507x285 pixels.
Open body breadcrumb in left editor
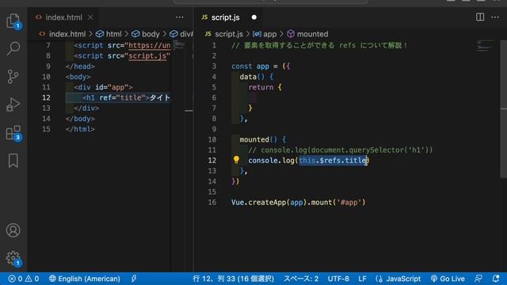(x=146, y=34)
